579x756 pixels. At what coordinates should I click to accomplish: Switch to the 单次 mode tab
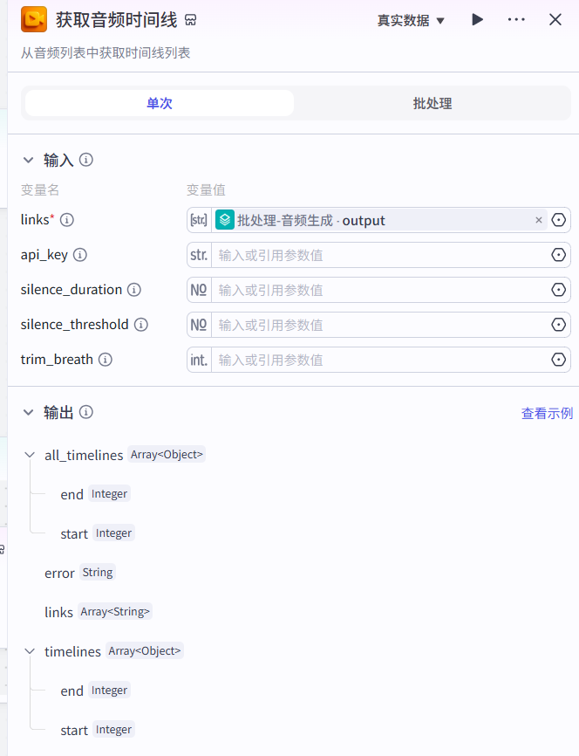click(x=160, y=103)
